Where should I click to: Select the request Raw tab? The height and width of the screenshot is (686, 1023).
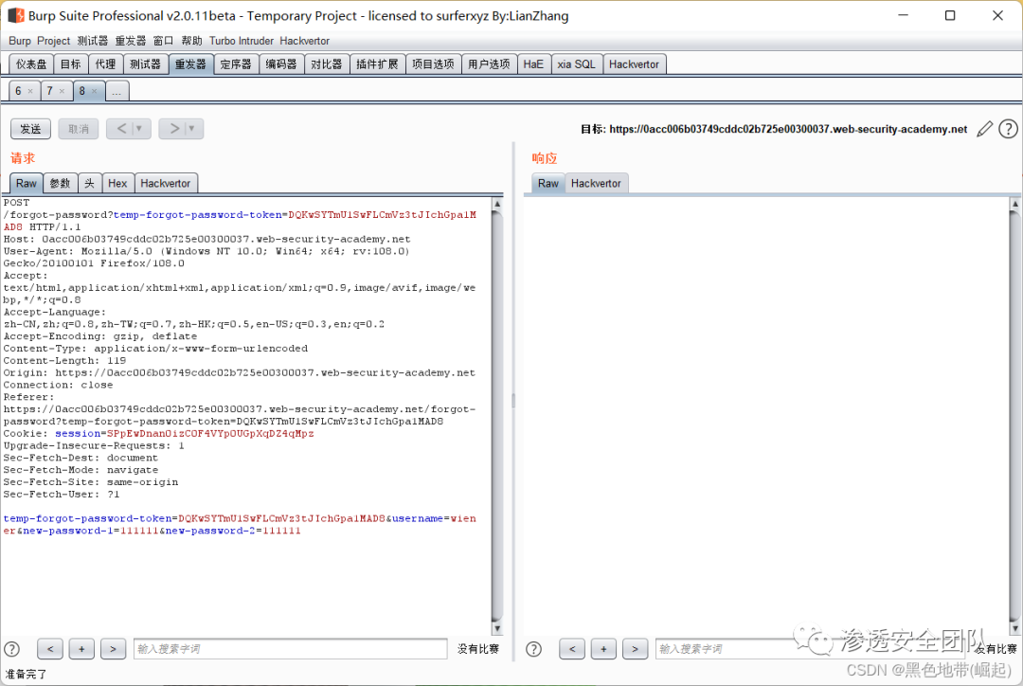pos(27,184)
